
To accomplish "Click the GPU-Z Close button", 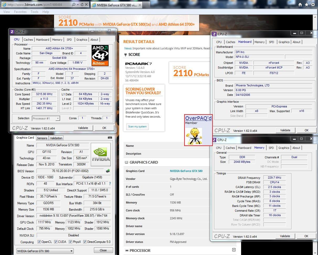I will point(103,250).
